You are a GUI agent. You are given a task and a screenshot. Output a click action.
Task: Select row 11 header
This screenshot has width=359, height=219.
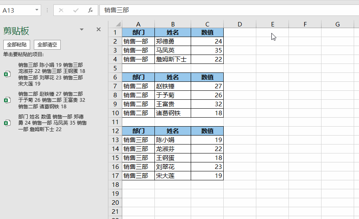tap(115, 122)
